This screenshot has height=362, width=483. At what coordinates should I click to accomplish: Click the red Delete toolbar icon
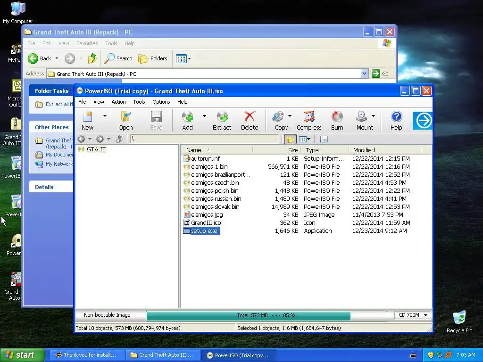click(x=250, y=120)
